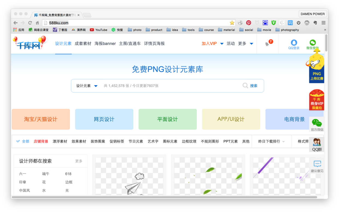Filter by 艺术字

[153, 141]
